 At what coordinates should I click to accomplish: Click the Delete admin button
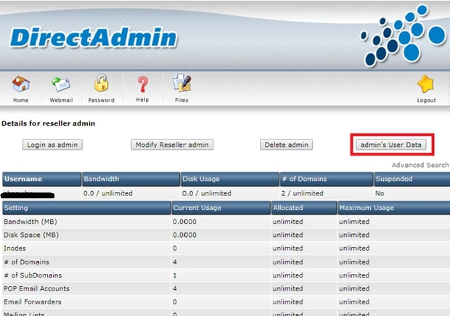click(286, 145)
